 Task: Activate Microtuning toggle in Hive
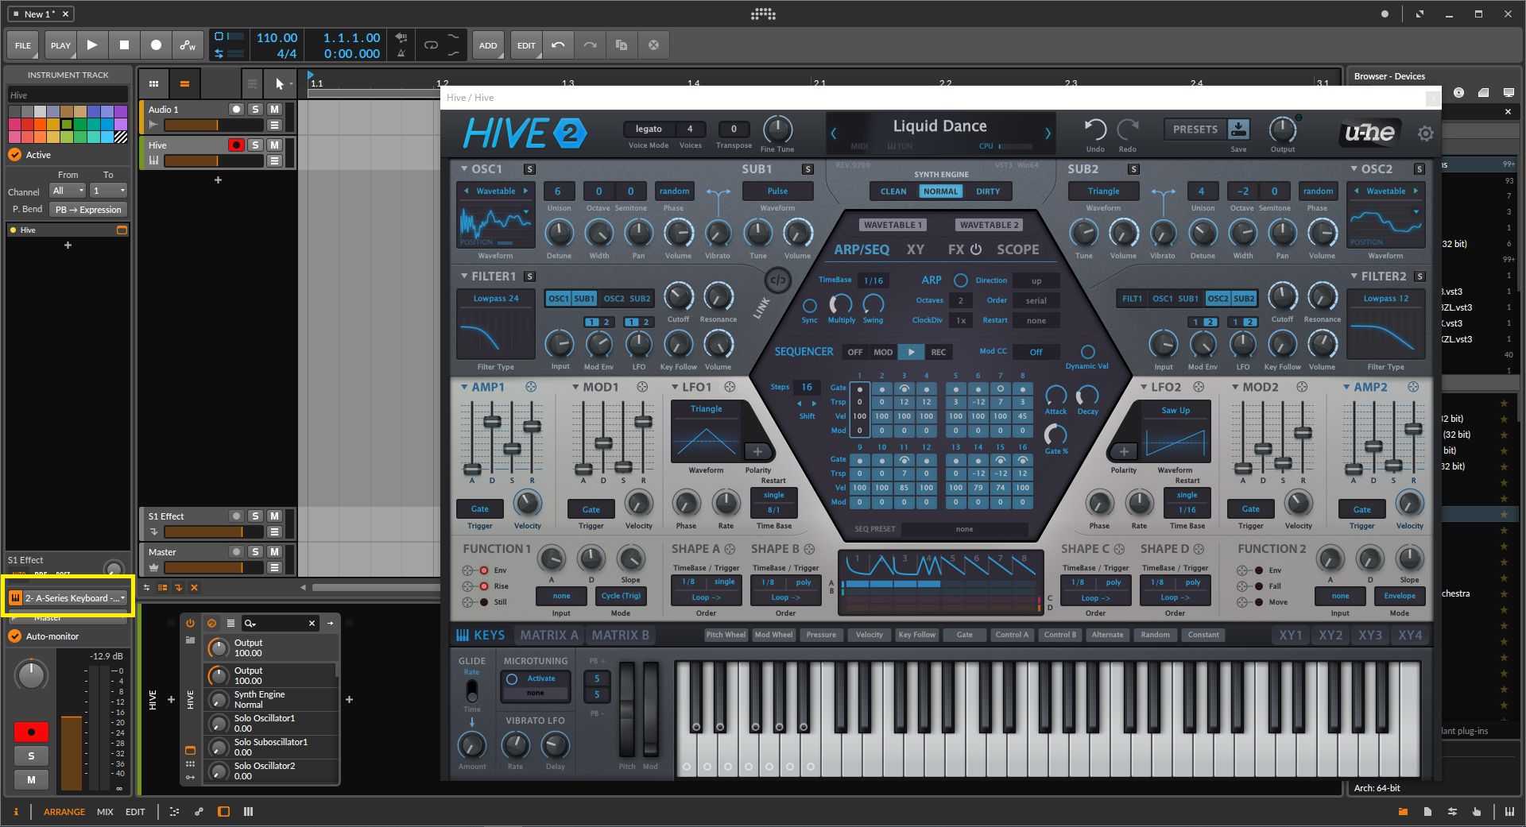[x=513, y=678]
